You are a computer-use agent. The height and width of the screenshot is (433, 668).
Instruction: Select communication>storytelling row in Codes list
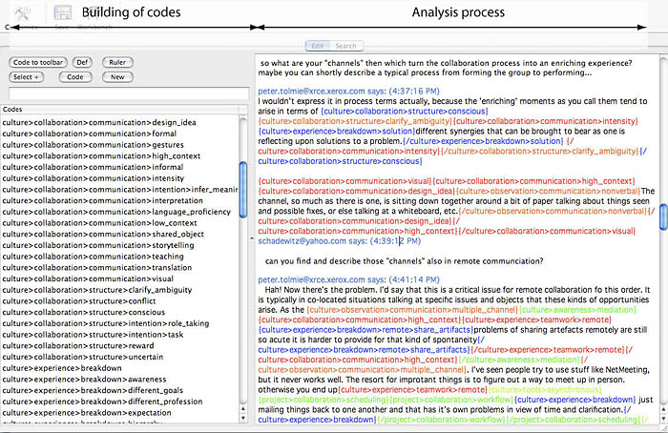(x=119, y=245)
